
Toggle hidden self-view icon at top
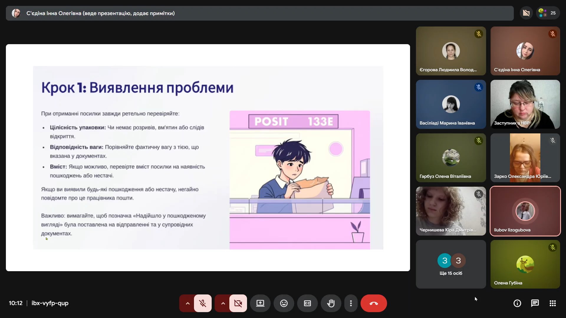526,13
